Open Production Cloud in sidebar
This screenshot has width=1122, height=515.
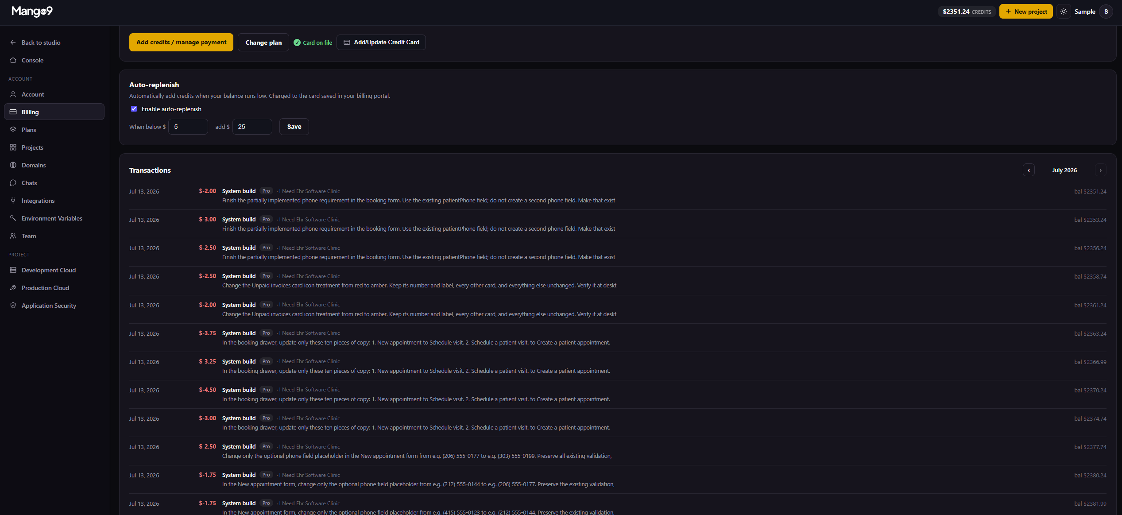point(54,288)
